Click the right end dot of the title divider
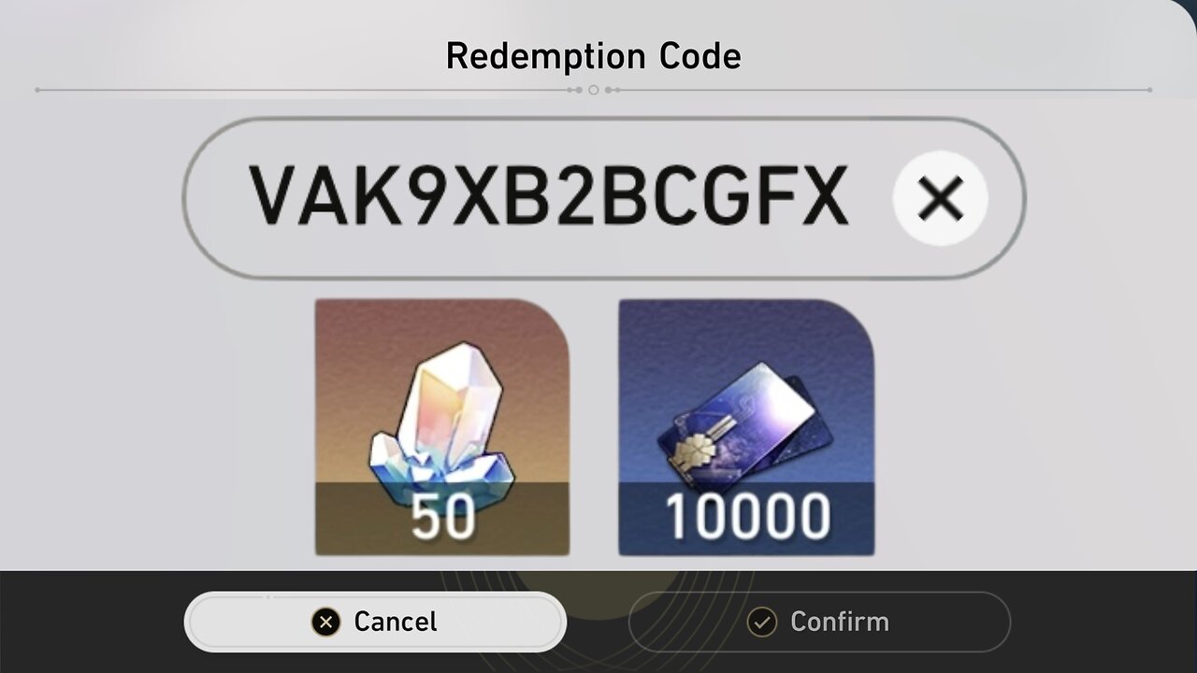Viewport: 1197px width, 673px height. [1149, 91]
